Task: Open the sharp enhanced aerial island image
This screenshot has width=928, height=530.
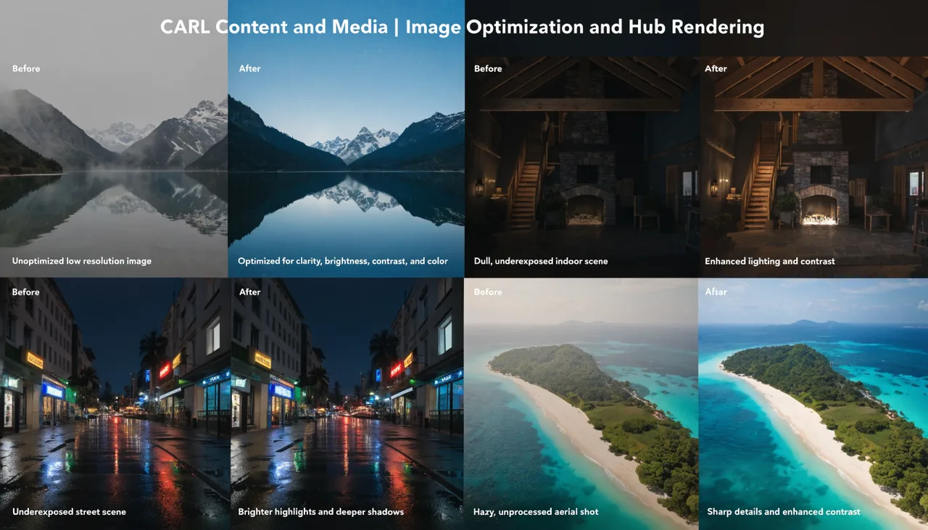Action: [x=813, y=404]
